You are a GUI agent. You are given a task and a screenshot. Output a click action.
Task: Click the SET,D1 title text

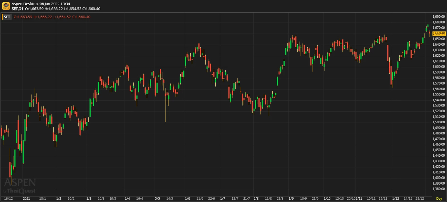(x=18, y=9)
